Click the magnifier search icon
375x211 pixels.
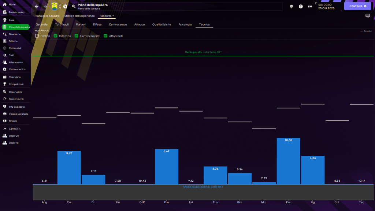(74, 7)
